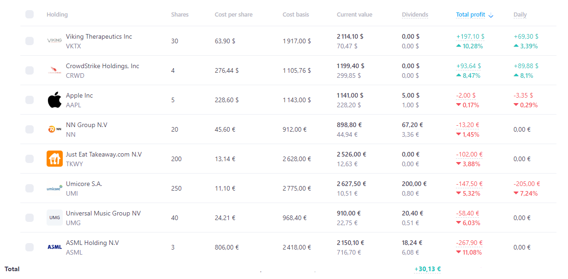
Task: Open the Viking Therapeutics Inc holding
Action: (99, 36)
